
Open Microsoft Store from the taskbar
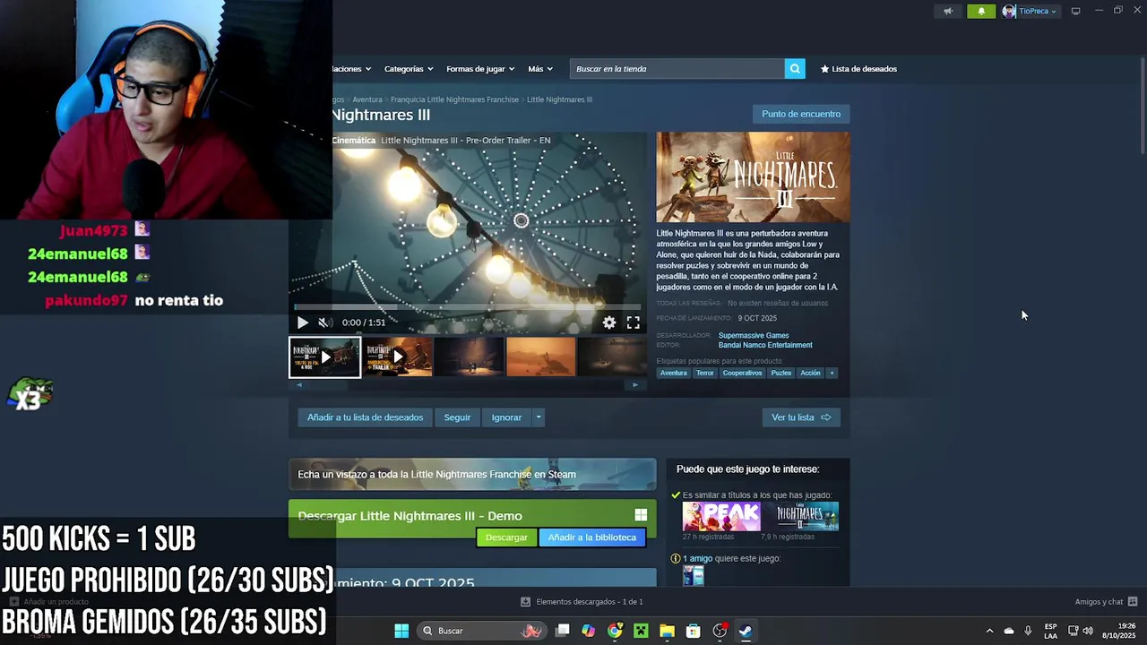coord(693,631)
